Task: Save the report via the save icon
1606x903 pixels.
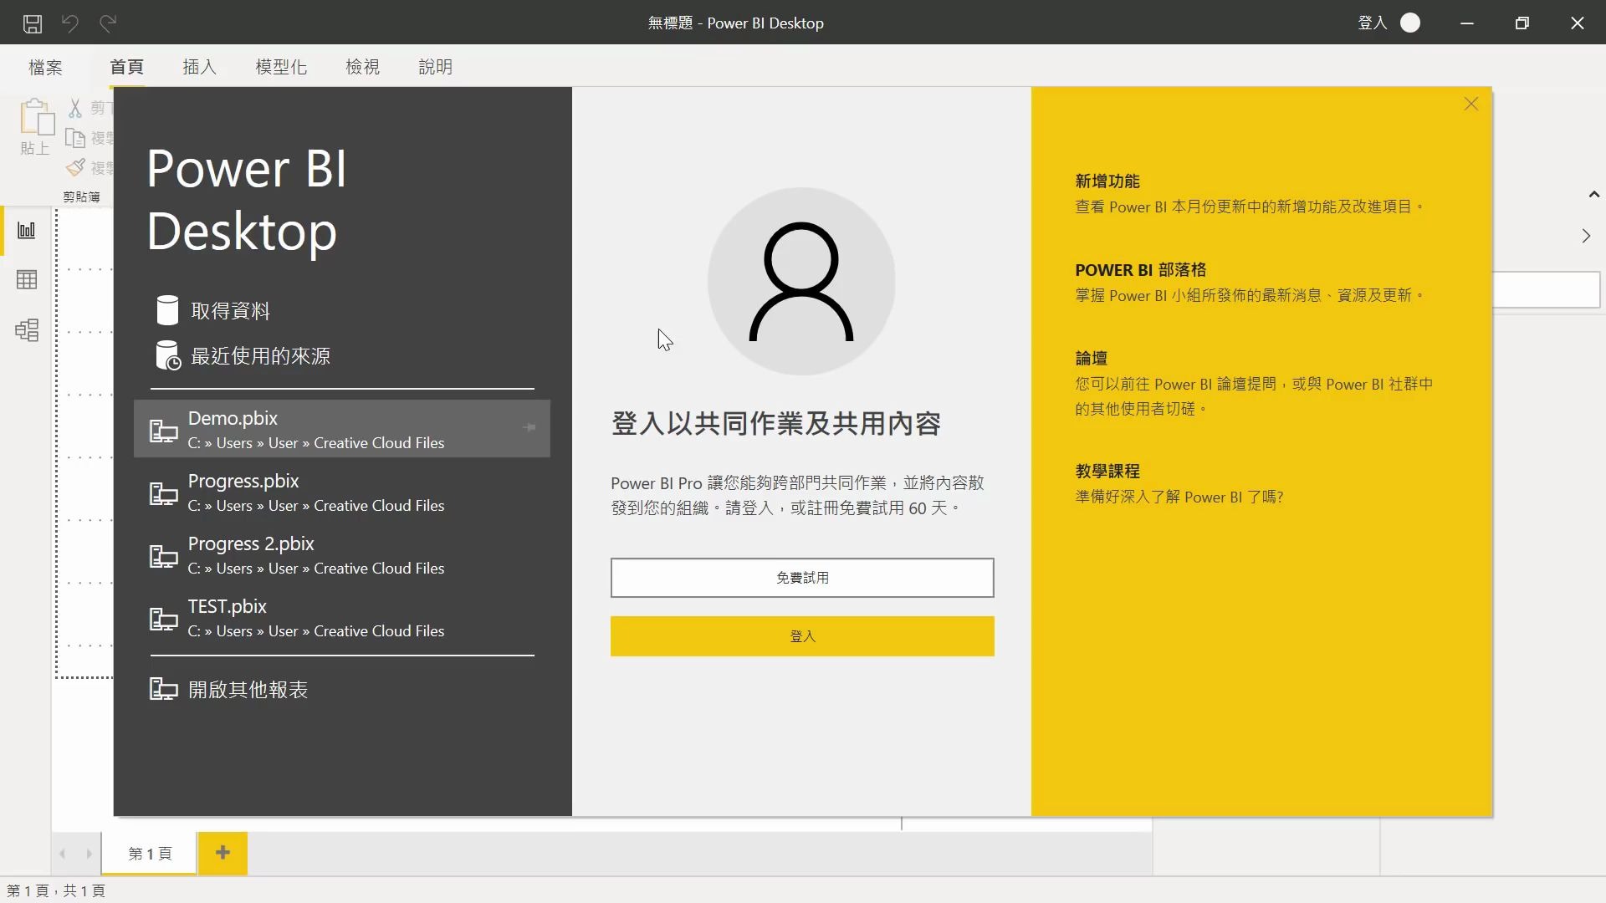Action: pos(33,23)
